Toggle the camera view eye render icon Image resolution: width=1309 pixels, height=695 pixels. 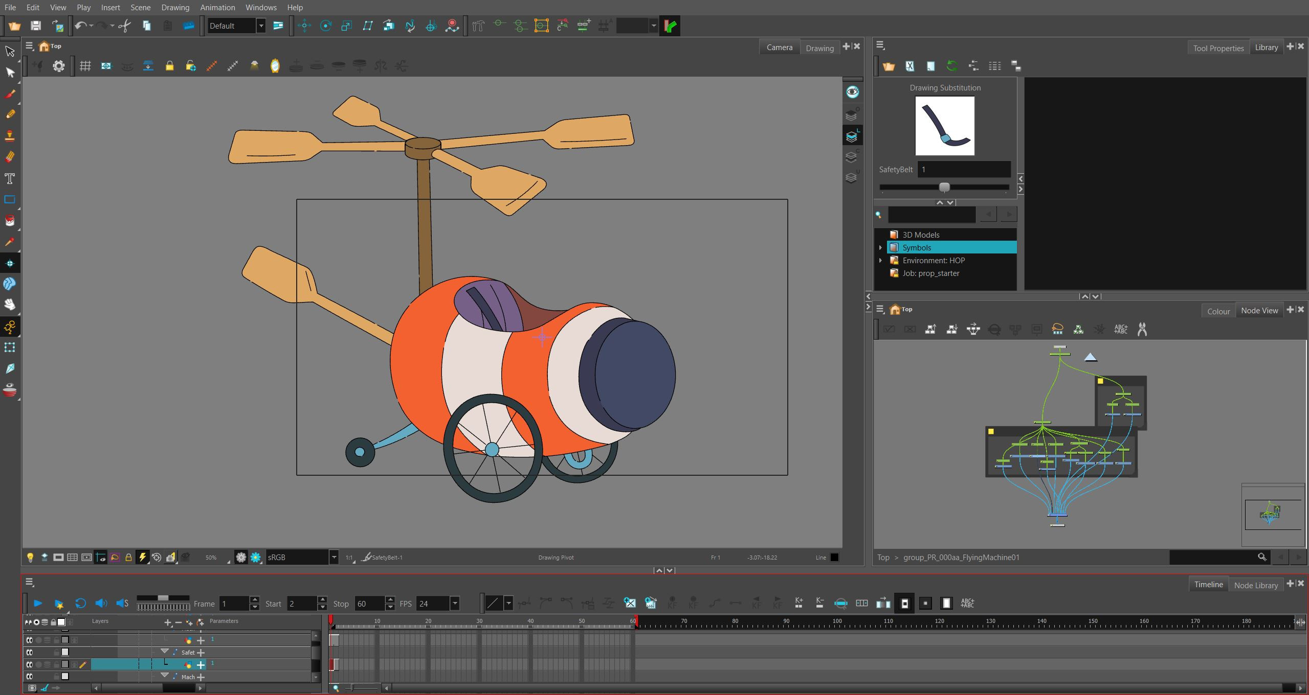(x=852, y=92)
